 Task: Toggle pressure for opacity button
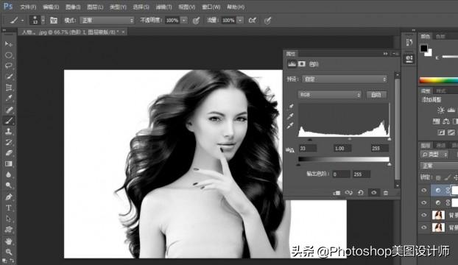[x=197, y=20]
